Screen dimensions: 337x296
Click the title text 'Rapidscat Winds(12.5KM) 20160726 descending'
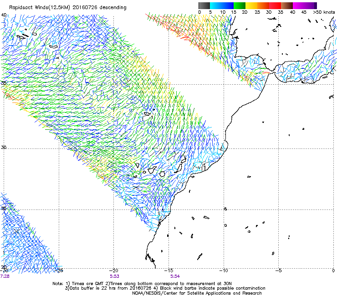tap(68, 8)
